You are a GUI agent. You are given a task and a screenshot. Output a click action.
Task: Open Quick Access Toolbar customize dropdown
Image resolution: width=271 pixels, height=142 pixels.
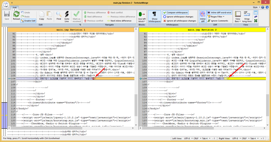(12, 3)
